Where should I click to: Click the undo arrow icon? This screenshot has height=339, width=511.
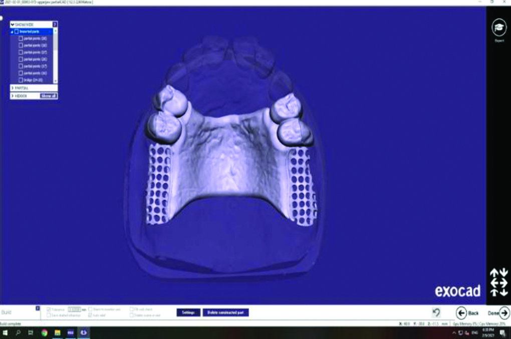point(436,312)
